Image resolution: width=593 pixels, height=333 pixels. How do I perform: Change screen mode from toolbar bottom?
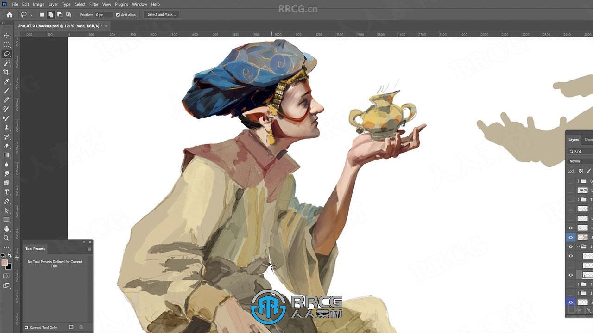[x=6, y=285]
